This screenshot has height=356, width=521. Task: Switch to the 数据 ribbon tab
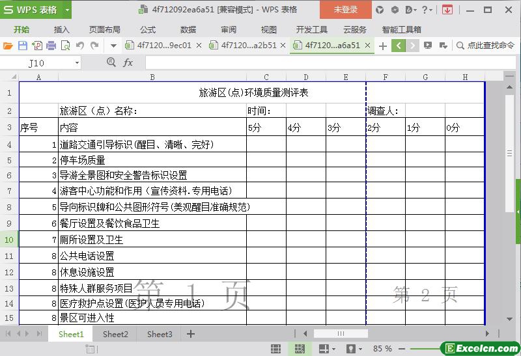tap(188, 29)
